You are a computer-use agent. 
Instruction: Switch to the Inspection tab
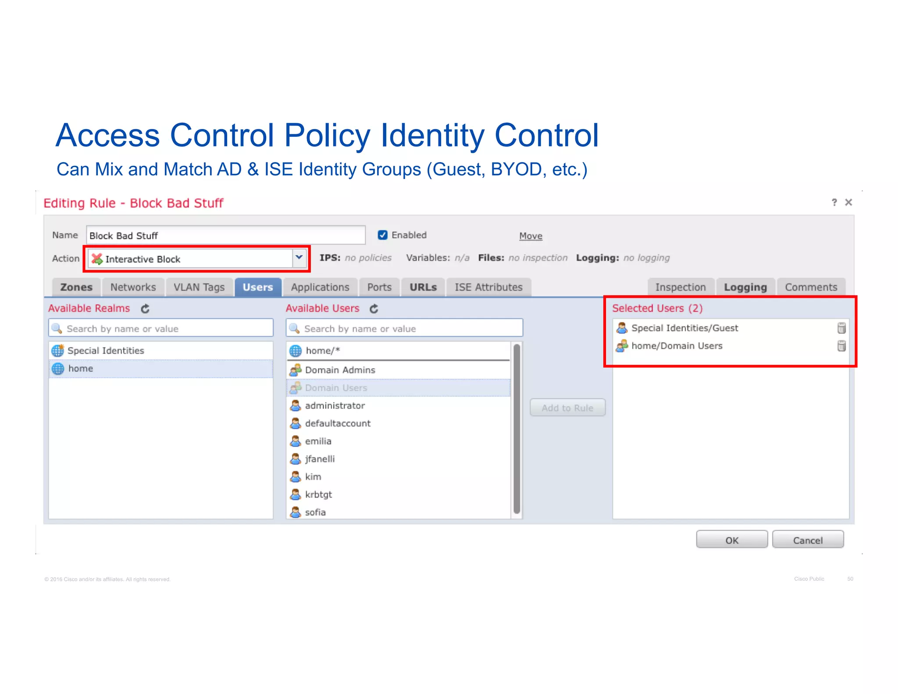click(681, 287)
